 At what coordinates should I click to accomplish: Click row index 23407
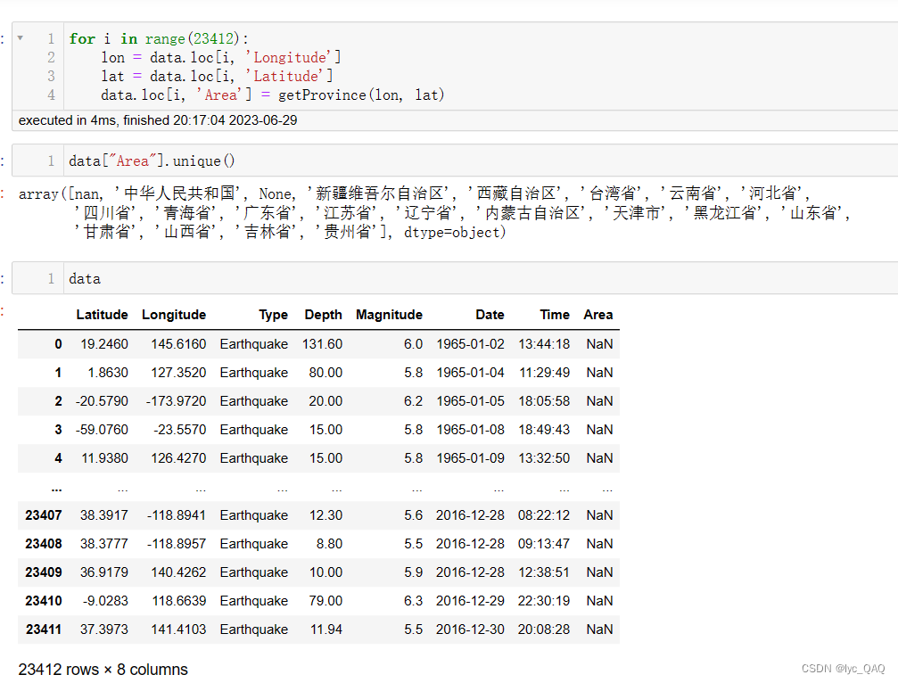point(44,515)
